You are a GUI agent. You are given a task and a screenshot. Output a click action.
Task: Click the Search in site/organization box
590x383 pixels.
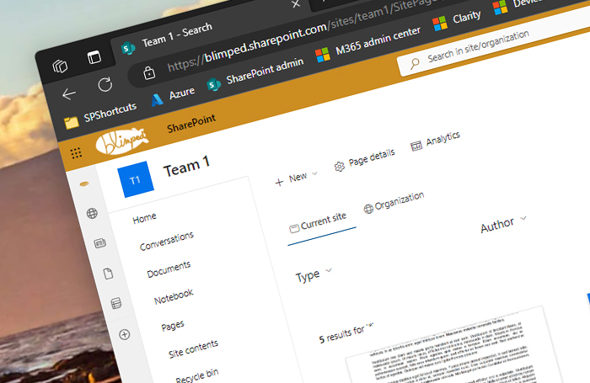pyautogui.click(x=493, y=43)
